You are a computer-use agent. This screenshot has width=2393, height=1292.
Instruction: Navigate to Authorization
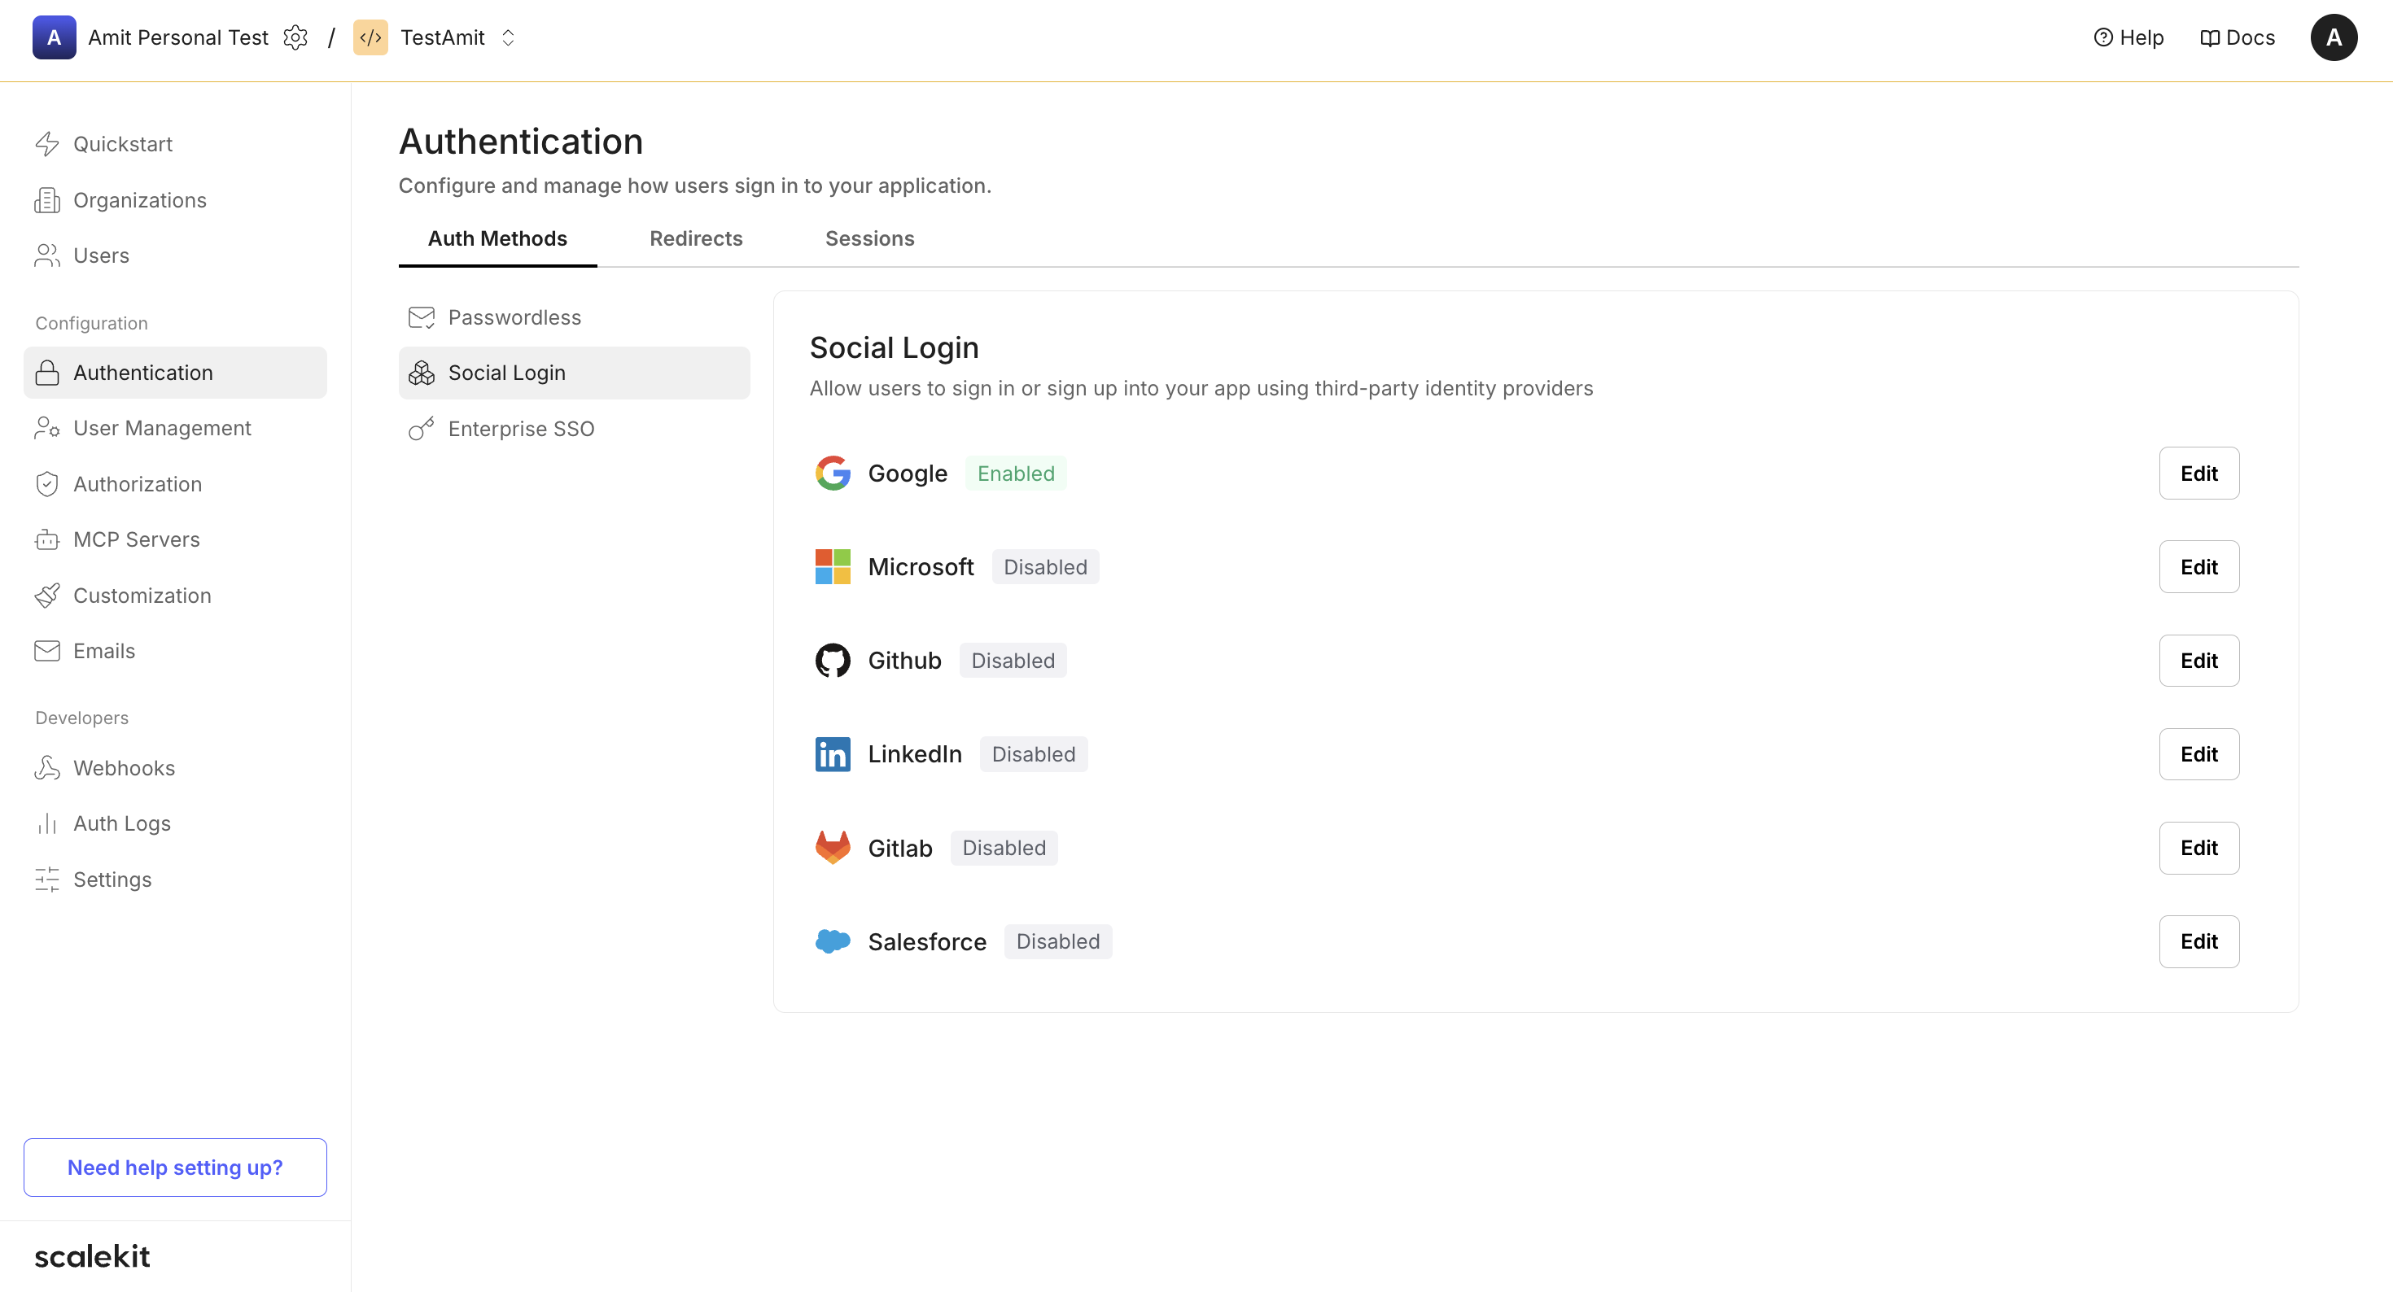tap(175, 484)
